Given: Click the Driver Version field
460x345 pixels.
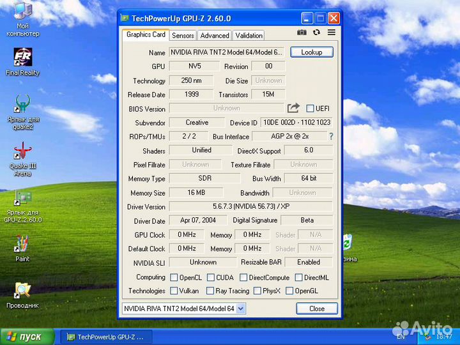Looking at the screenshot, I should tap(251, 206).
